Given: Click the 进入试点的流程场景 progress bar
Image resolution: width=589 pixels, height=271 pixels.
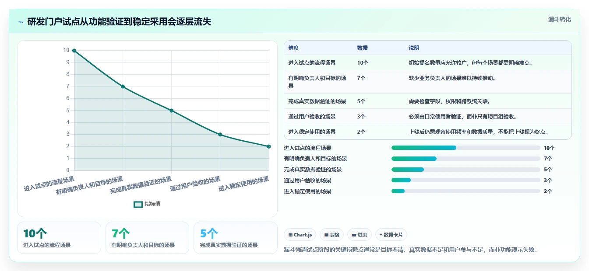Looking at the screenshot, I should click(x=466, y=148).
